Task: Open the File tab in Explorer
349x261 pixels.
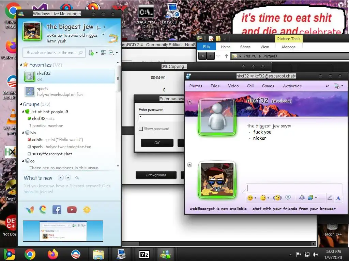Action: click(x=206, y=47)
